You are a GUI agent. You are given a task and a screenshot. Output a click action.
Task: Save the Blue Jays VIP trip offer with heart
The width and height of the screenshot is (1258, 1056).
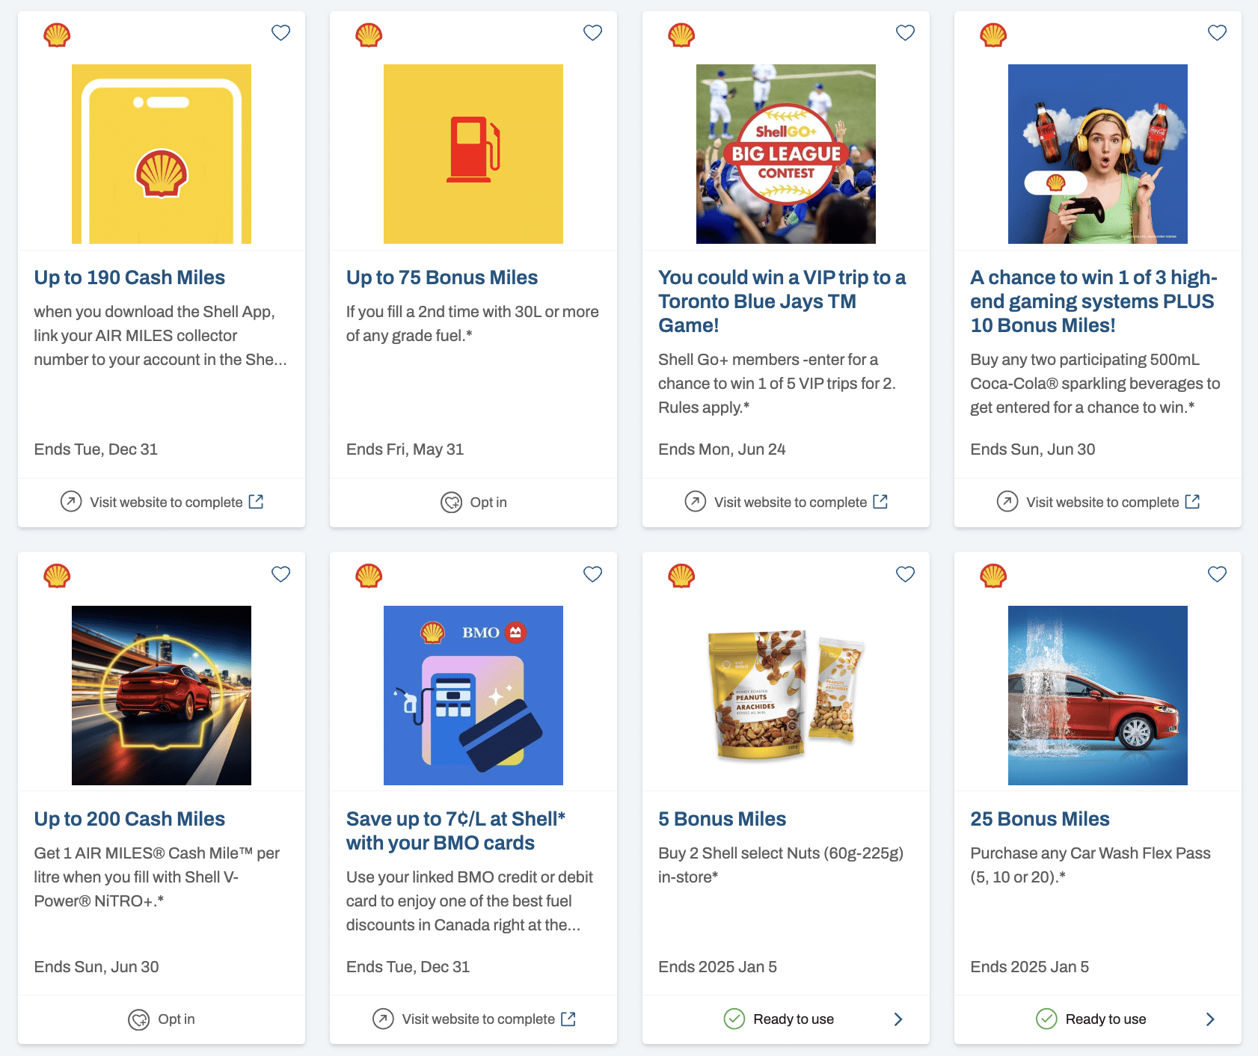point(905,33)
